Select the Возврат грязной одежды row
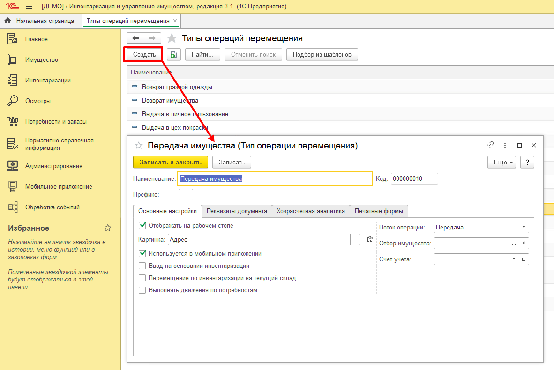Image resolution: width=554 pixels, height=370 pixels. click(x=340, y=87)
